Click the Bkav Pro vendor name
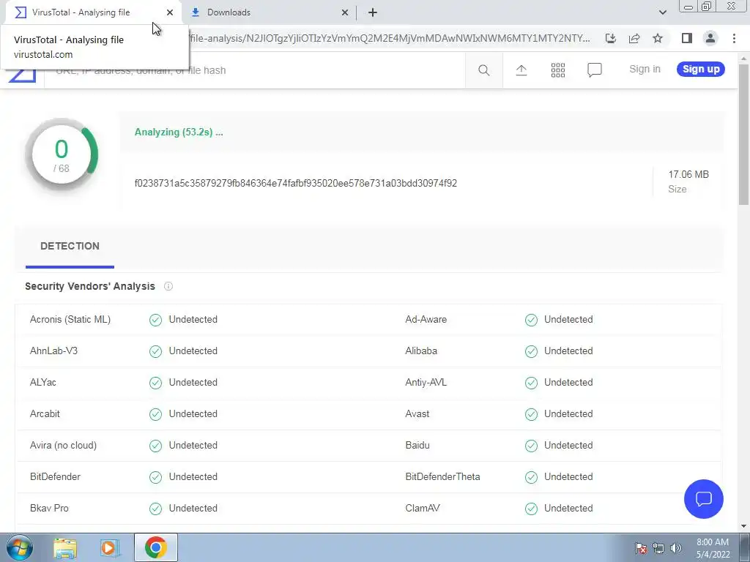 tap(49, 508)
